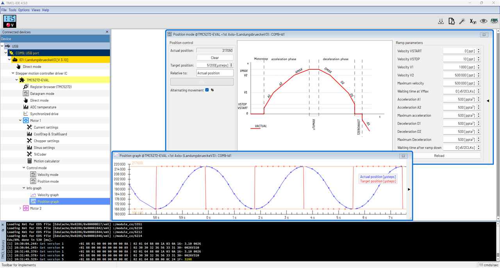Collapse Stepper motion controller driver IC node

(x=13, y=73)
